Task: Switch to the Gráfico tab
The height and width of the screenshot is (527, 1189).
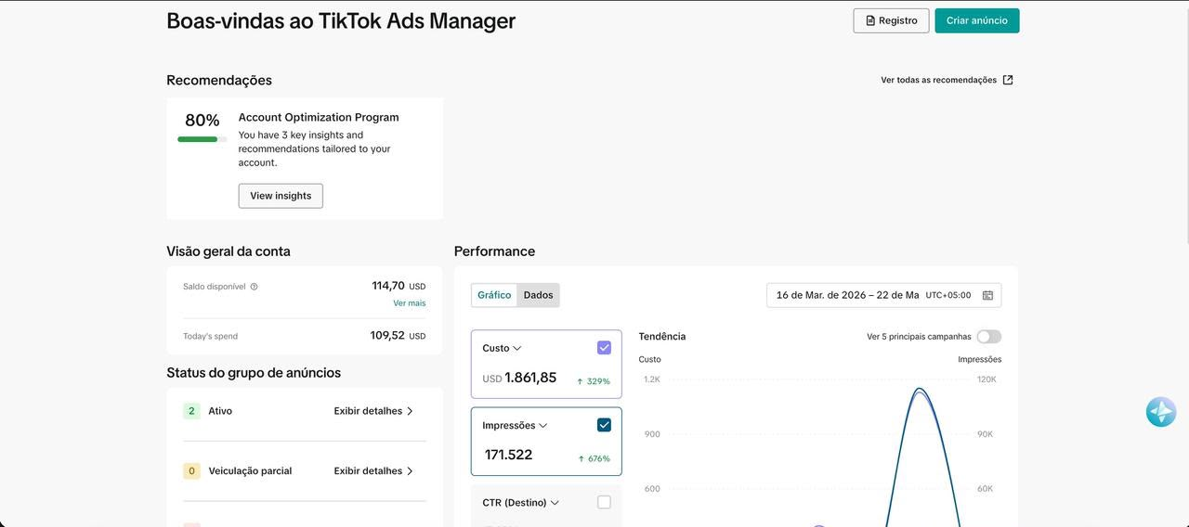Action: [x=494, y=295]
